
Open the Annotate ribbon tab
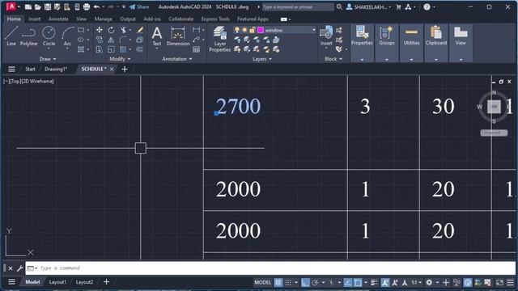tap(58, 19)
